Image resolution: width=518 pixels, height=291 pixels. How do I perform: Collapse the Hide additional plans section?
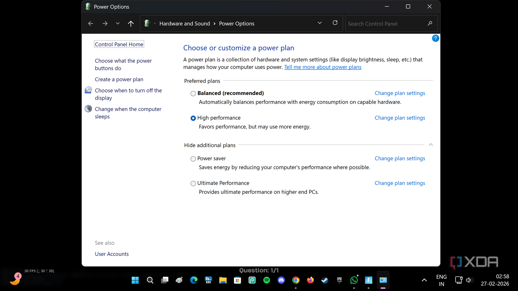(431, 145)
